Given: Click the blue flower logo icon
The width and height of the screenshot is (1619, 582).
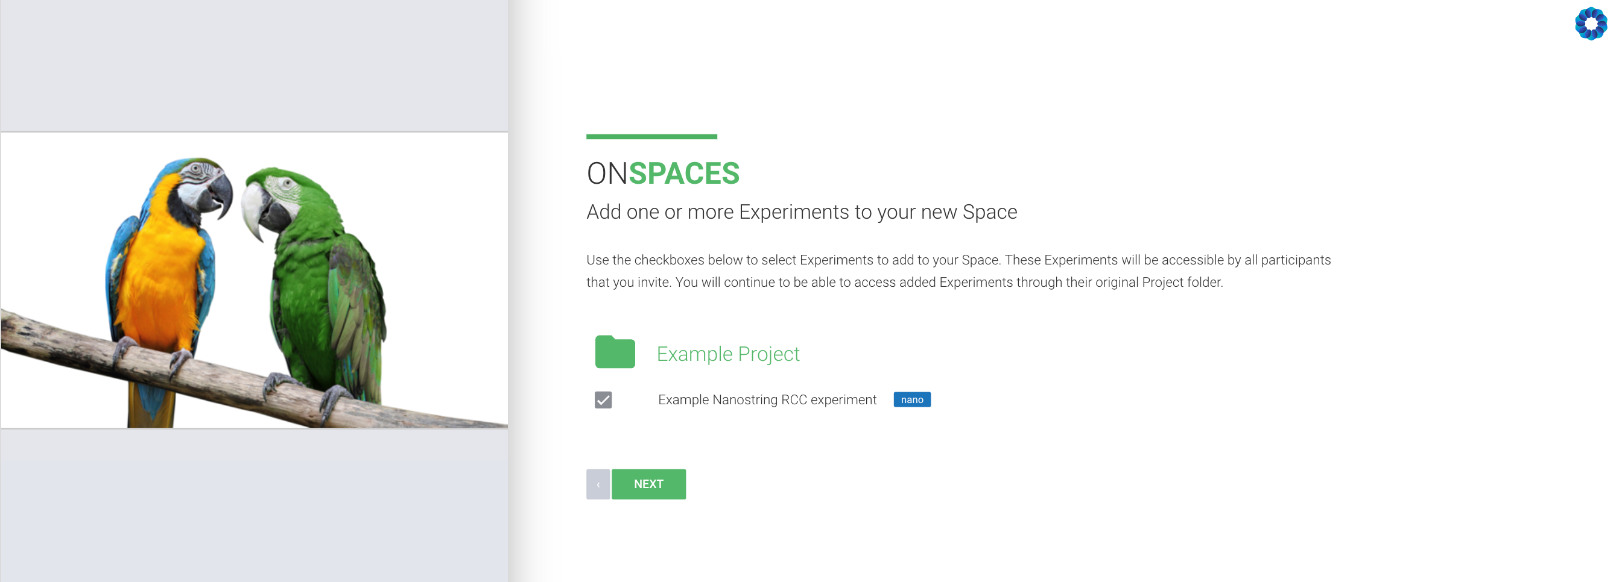Looking at the screenshot, I should (1591, 24).
